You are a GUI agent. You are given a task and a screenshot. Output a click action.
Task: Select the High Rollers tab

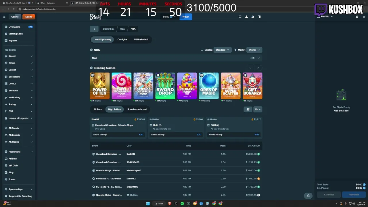pos(114,109)
